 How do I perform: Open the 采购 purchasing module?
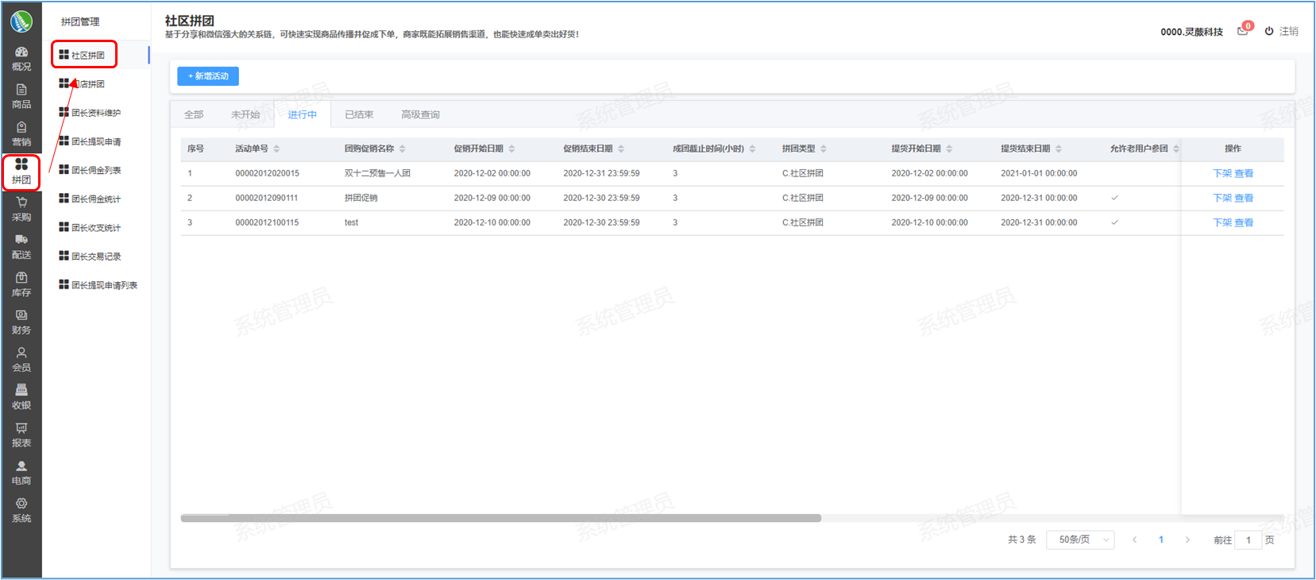tap(21, 209)
